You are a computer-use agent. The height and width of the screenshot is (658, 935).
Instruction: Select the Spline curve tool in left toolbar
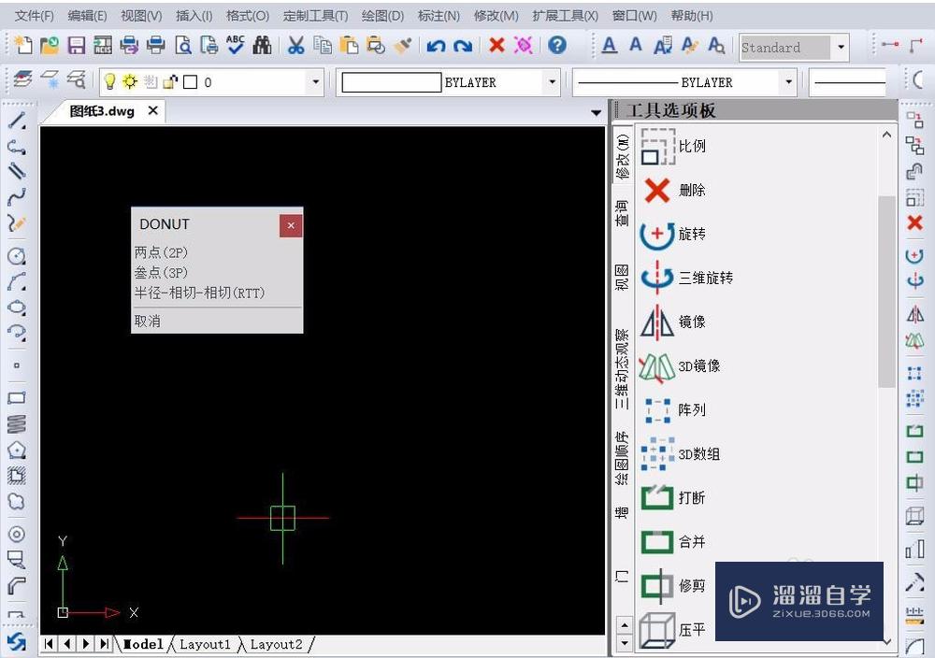tap(17, 196)
